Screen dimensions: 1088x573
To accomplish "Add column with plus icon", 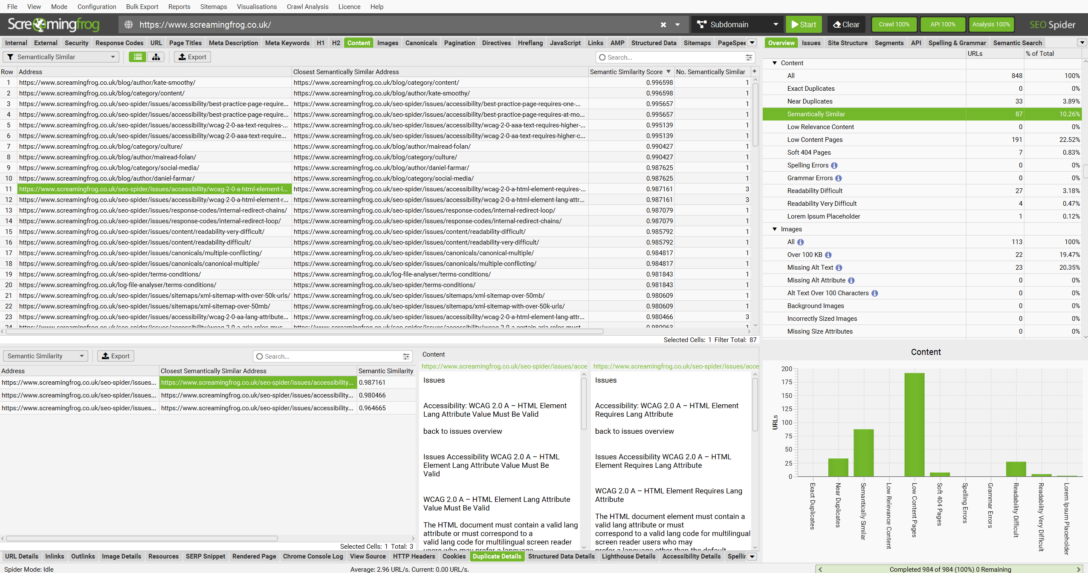I will click(754, 72).
